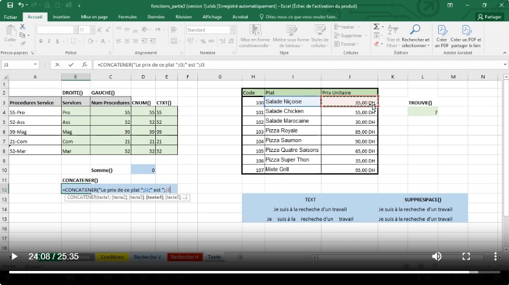Screen dimensions: 509x285
Task: Click the font color A icon
Action: click(103, 41)
